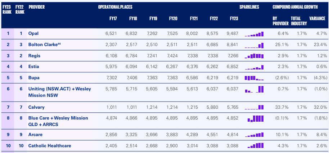Click the FY23 rank 10 cell
Screen dimensions: 329x153
(8, 146)
